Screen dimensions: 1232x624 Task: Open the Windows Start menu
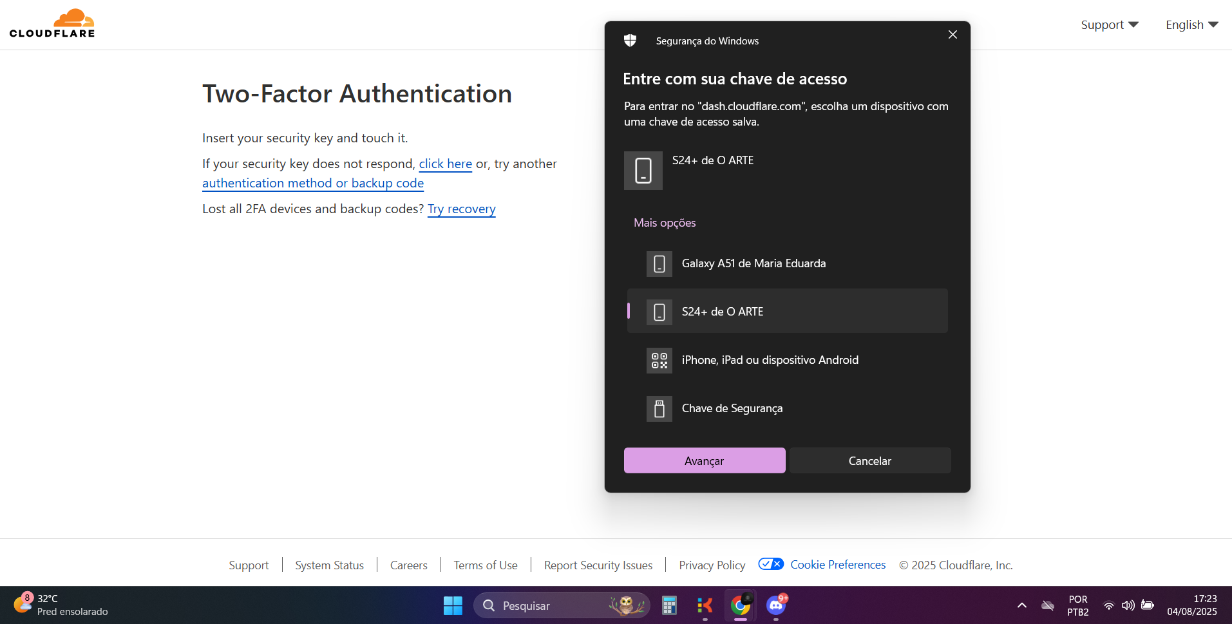coord(453,605)
